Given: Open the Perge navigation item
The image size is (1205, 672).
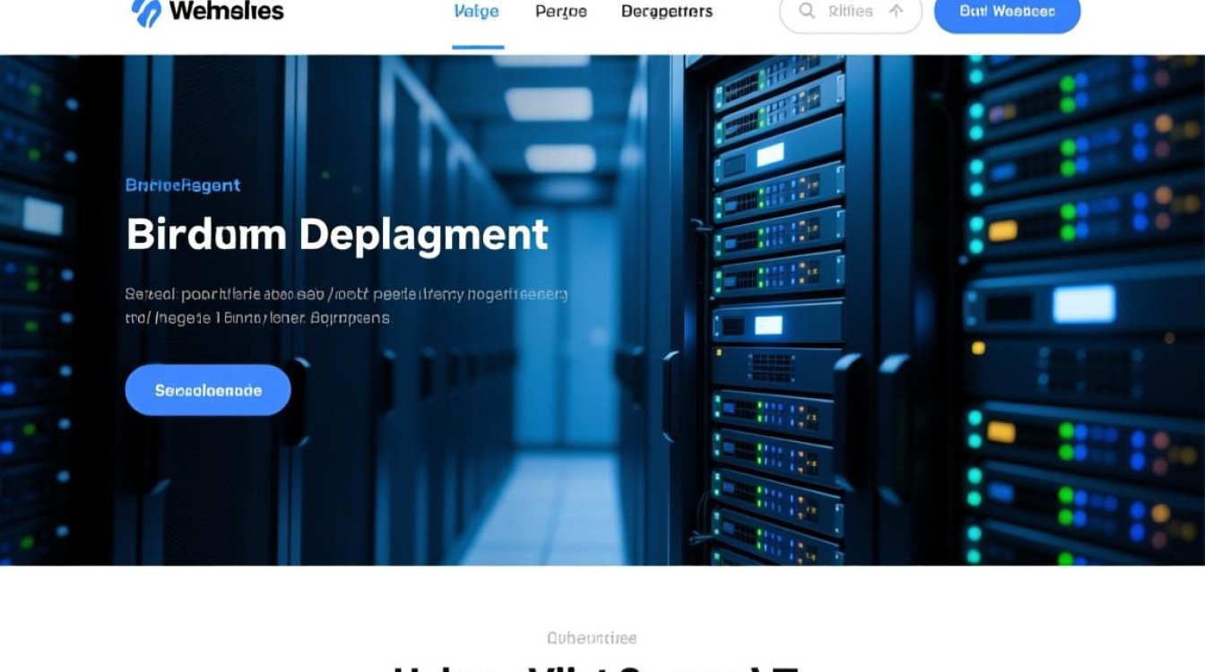Looking at the screenshot, I should click(x=560, y=12).
